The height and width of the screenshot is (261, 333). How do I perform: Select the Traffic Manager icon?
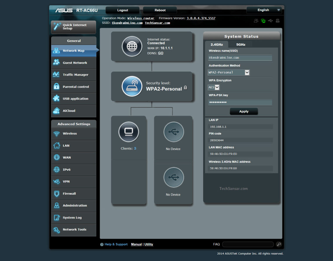pos(56,74)
